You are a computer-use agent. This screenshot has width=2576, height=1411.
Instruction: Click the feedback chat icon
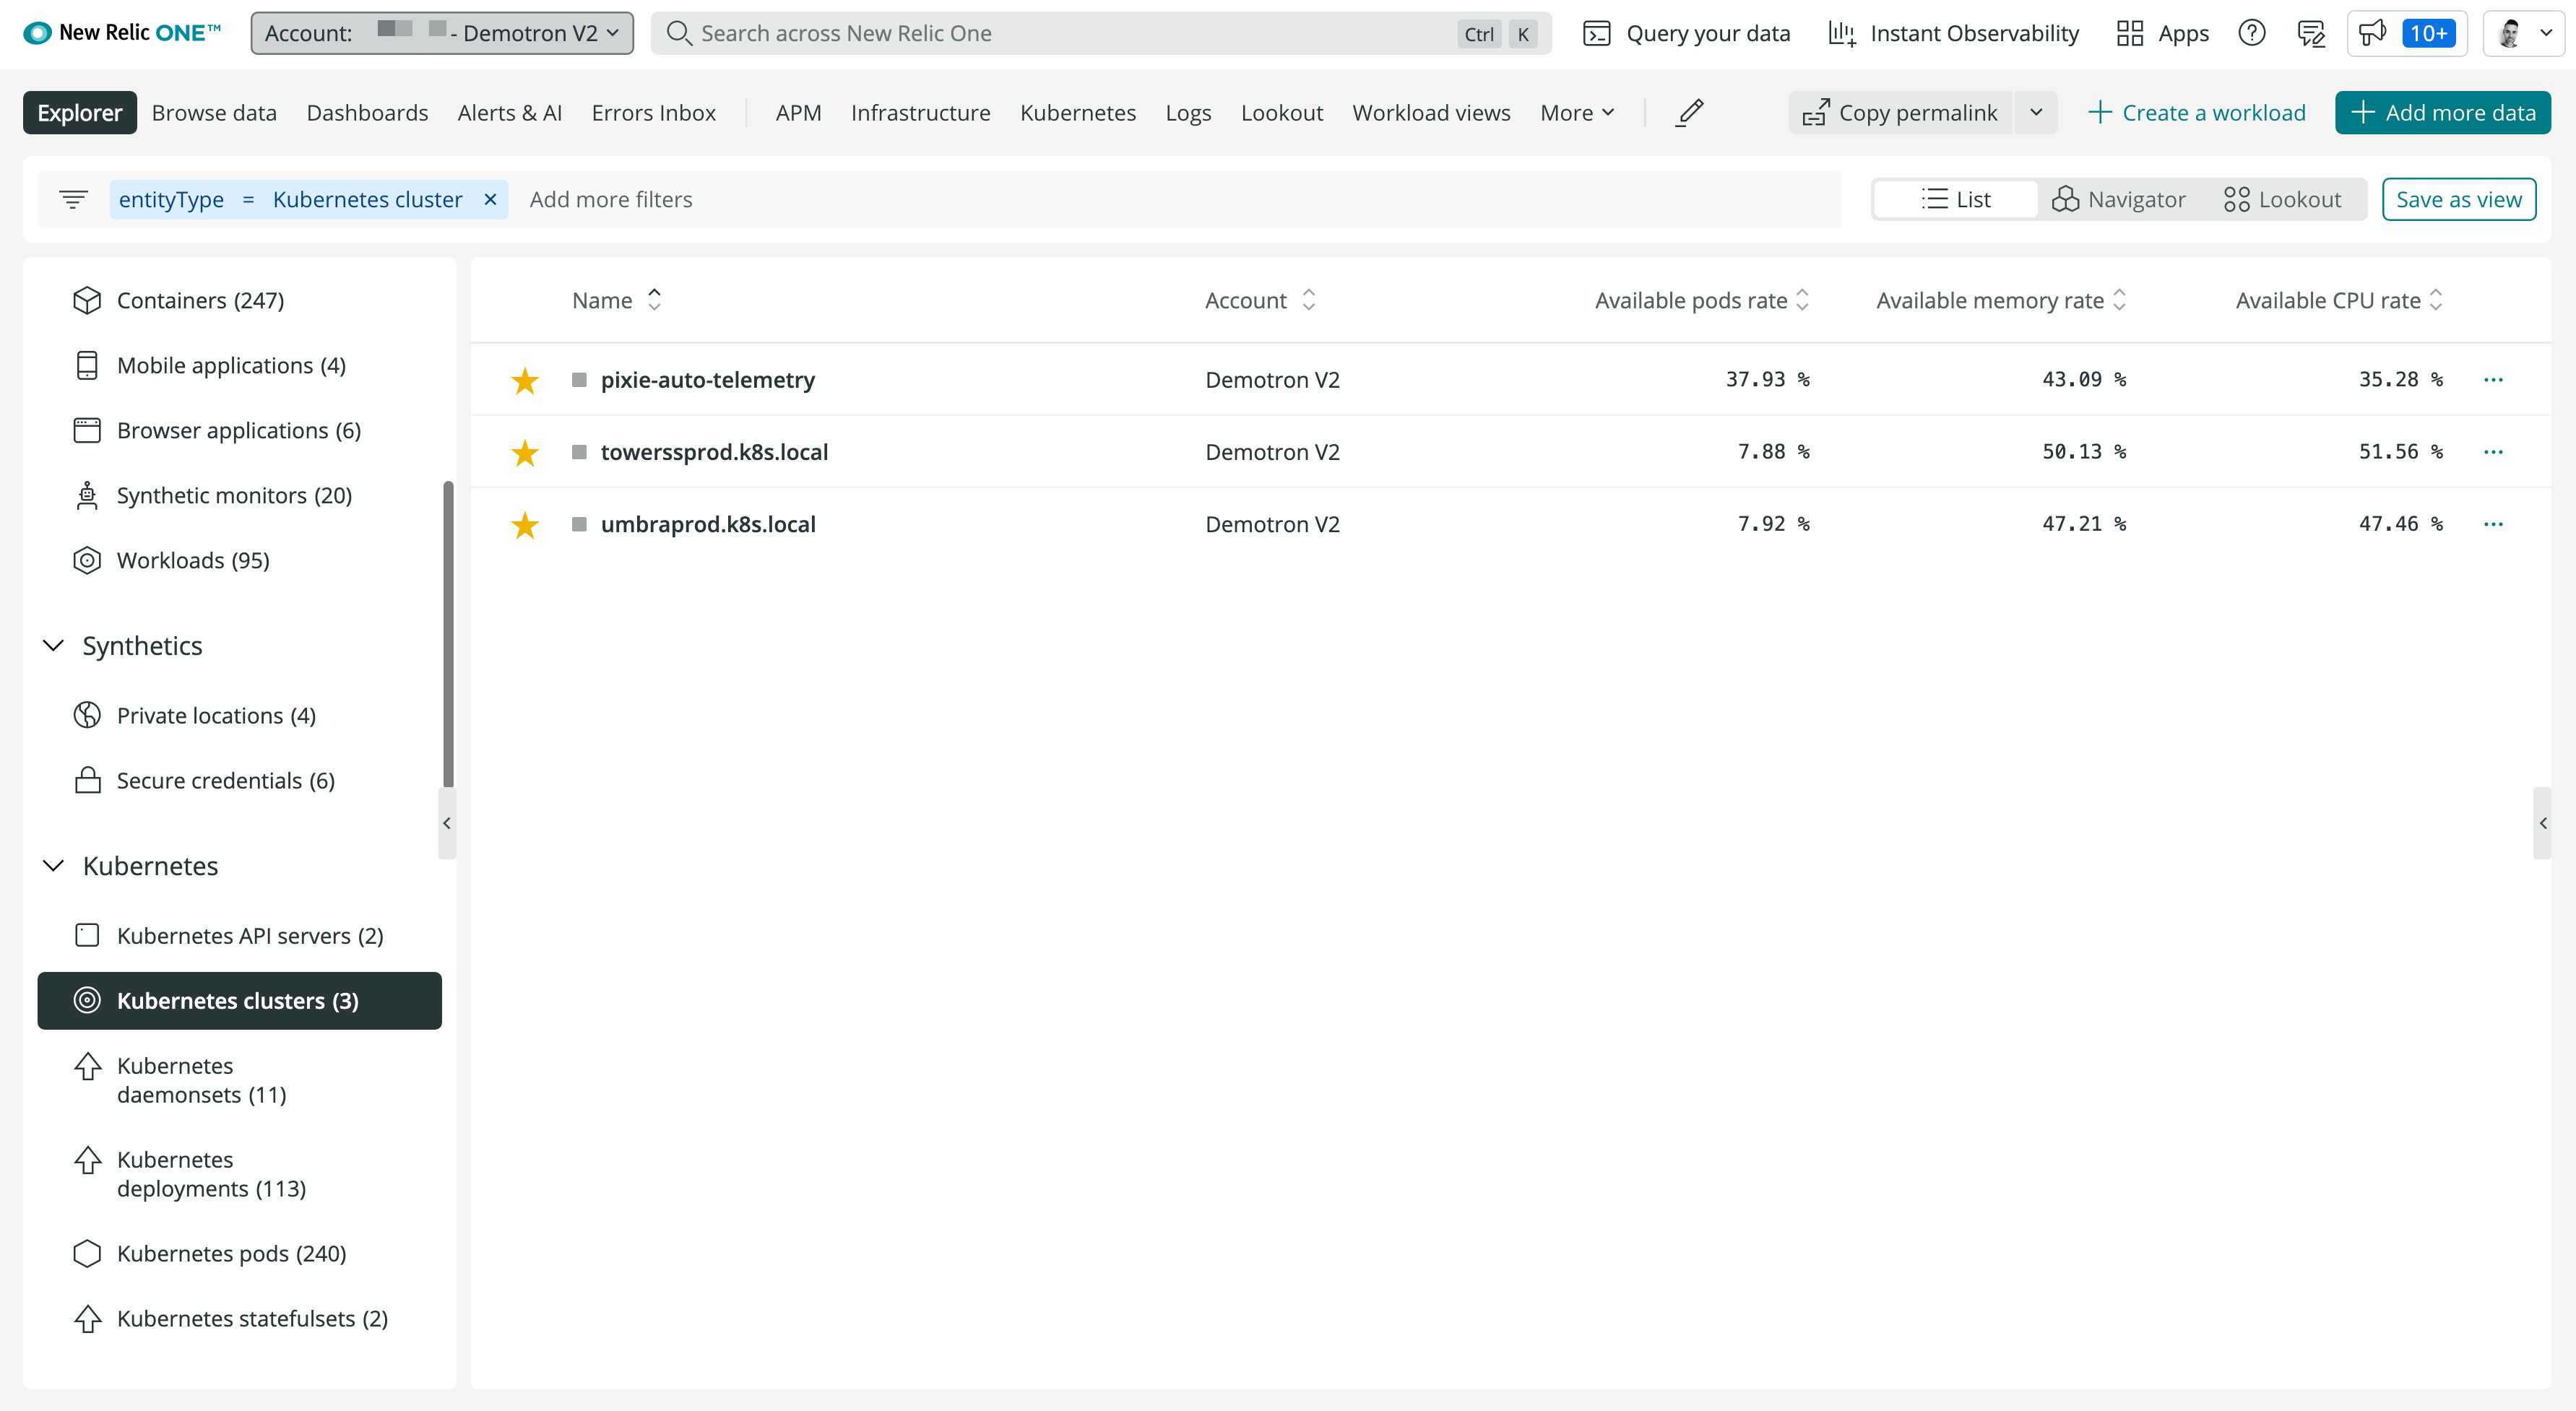coord(2311,33)
